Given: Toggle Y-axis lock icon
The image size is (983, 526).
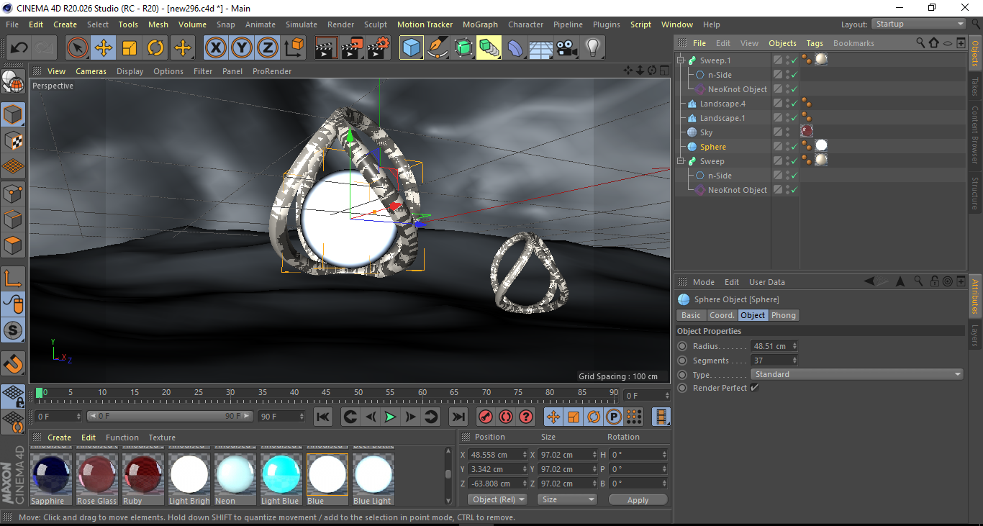Looking at the screenshot, I should 241,48.
